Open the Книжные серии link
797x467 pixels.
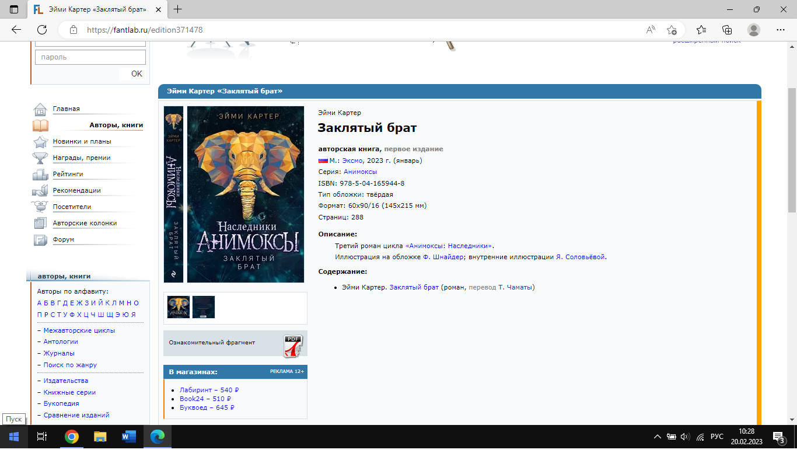coord(69,392)
